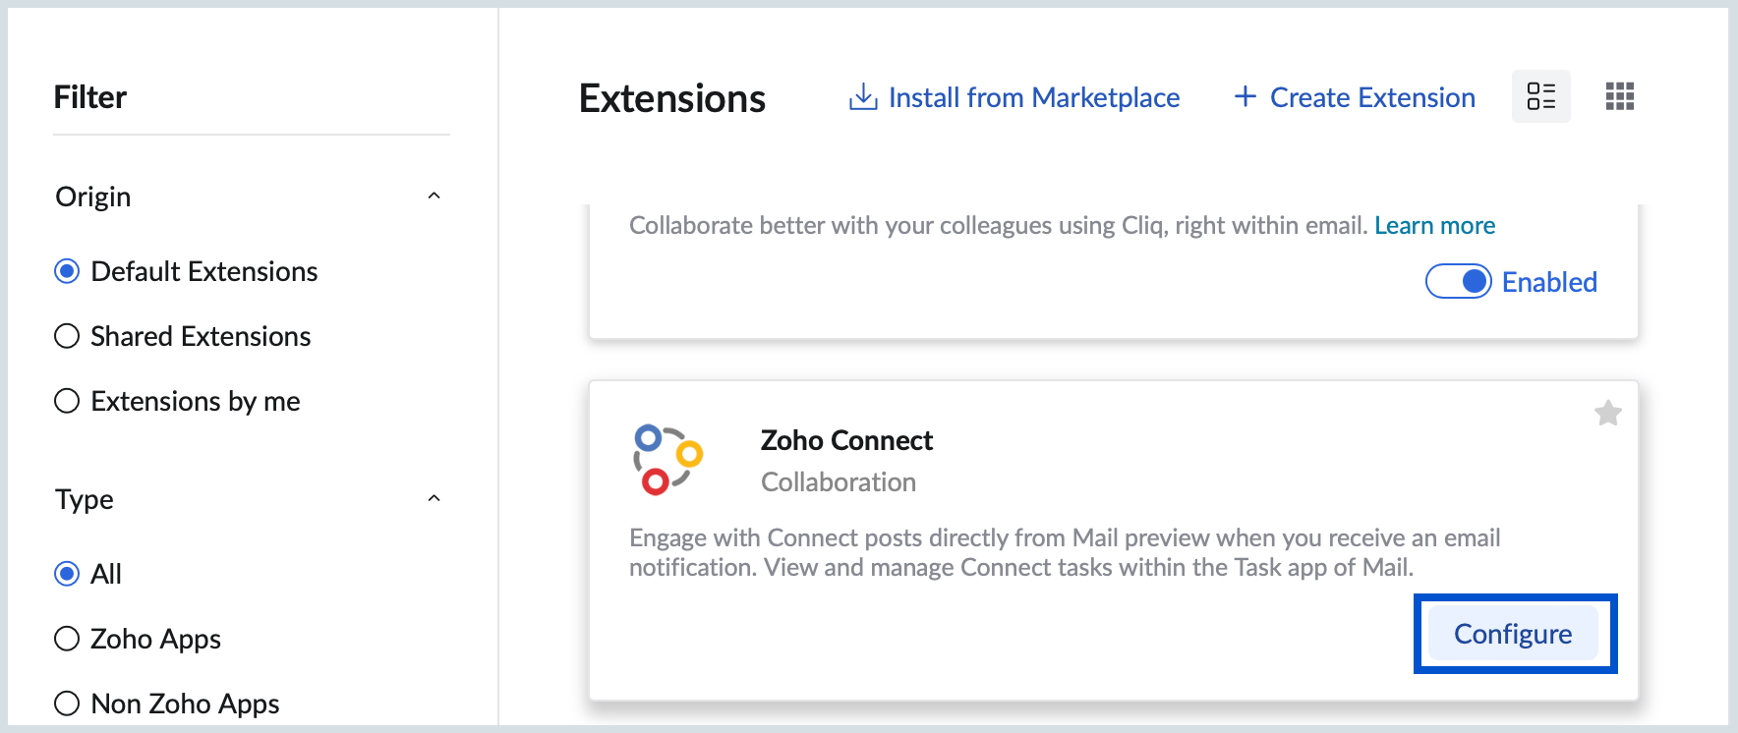
Task: Open Install from Marketplace link
Action: click(x=1033, y=97)
